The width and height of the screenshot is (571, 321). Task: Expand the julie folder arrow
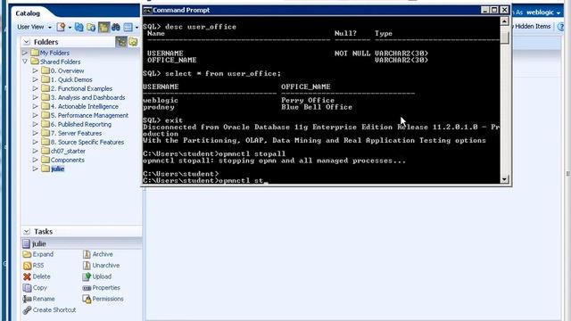tap(36, 169)
